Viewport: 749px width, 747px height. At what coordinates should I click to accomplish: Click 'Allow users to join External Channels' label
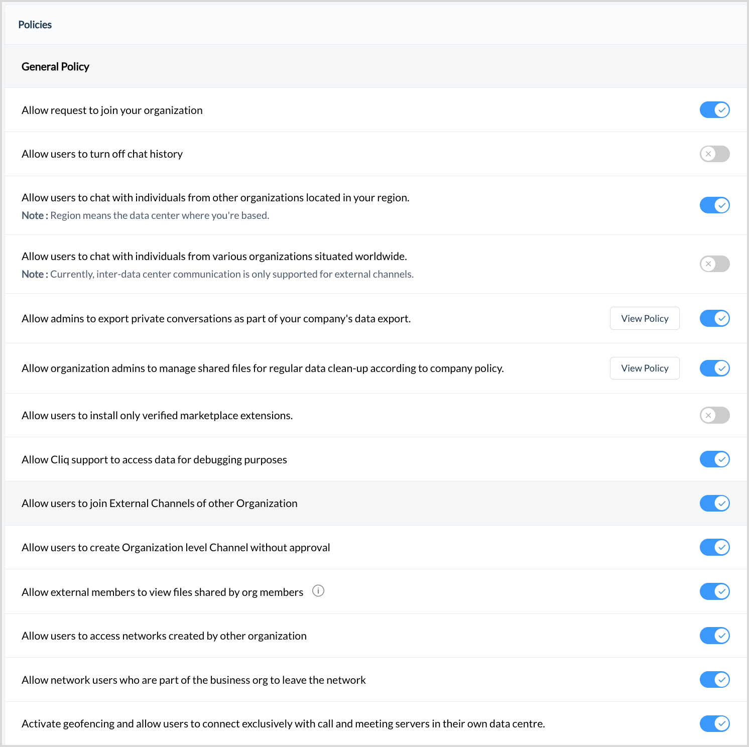click(160, 504)
